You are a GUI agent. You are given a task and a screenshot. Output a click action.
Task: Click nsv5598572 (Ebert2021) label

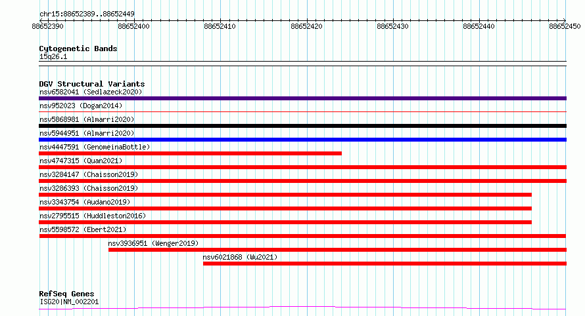click(x=83, y=229)
